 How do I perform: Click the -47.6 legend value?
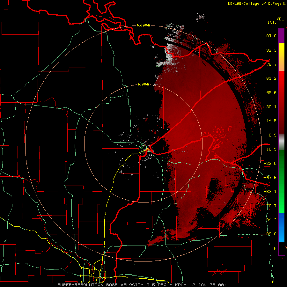click(x=270, y=178)
